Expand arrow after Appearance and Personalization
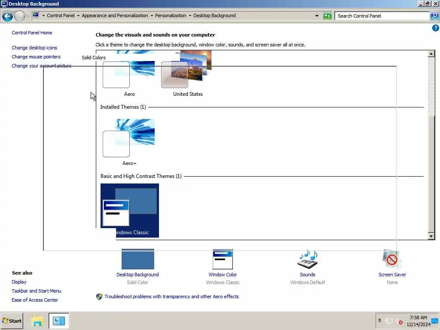Viewport: 440px width, 330px height. tap(152, 16)
